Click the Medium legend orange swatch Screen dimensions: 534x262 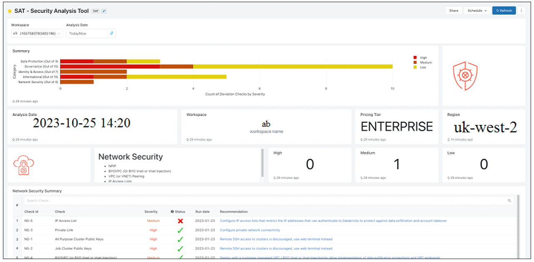[x=415, y=62]
